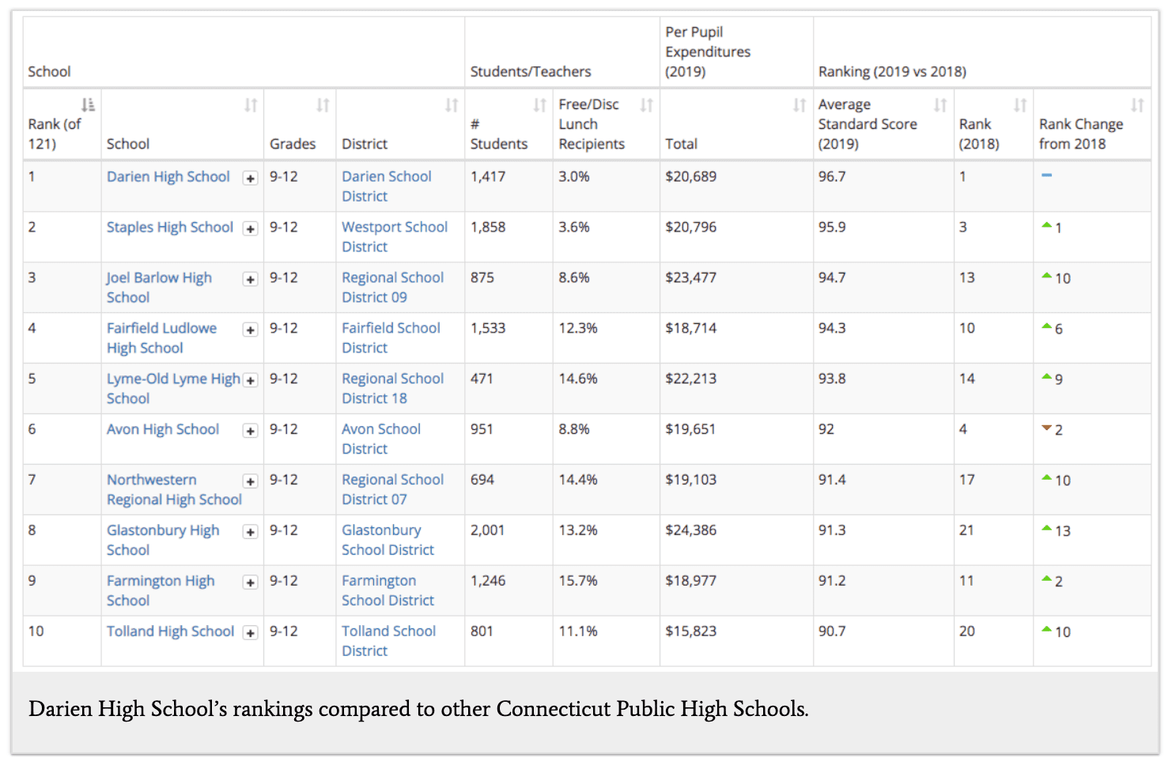The height and width of the screenshot is (765, 1172).
Task: Open the Farmington School District link
Action: tap(388, 590)
